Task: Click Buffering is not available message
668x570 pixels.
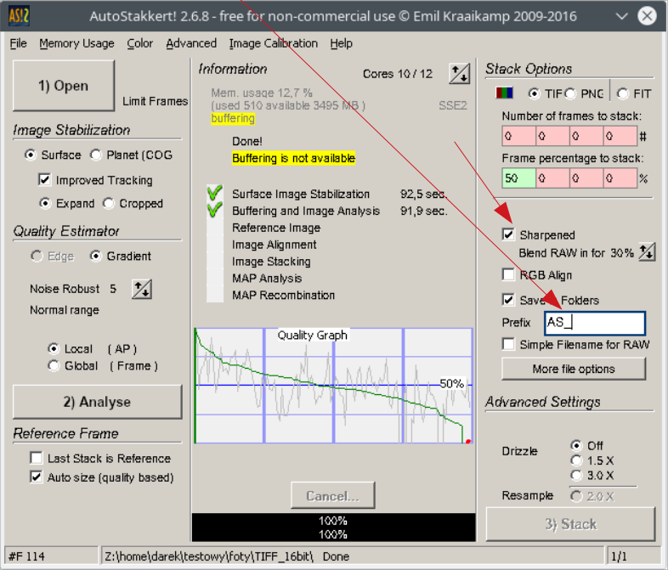Action: [x=293, y=158]
